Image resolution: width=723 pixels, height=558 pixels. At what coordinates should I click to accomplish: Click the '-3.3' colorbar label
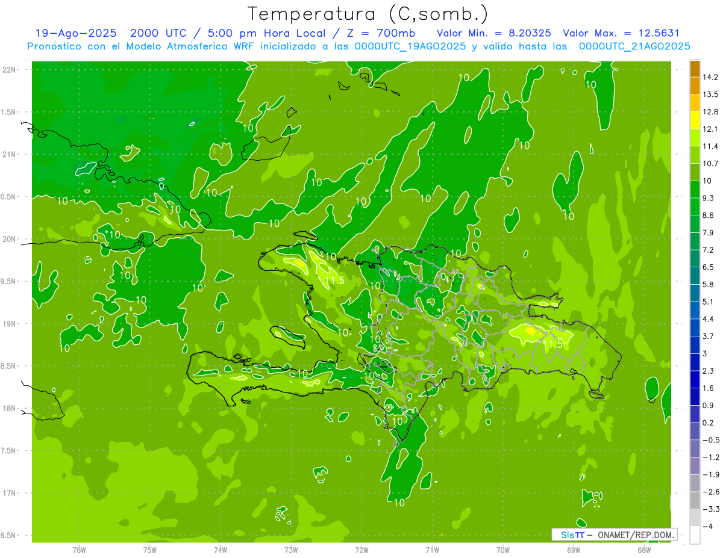[710, 509]
